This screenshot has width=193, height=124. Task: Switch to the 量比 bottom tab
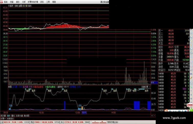pyautogui.click(x=13, y=116)
